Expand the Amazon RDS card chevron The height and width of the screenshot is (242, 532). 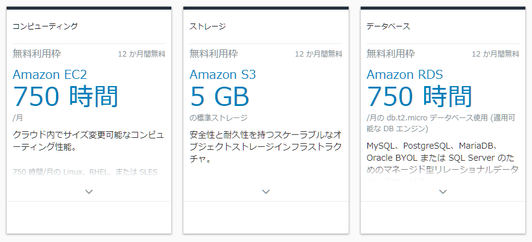(443, 192)
